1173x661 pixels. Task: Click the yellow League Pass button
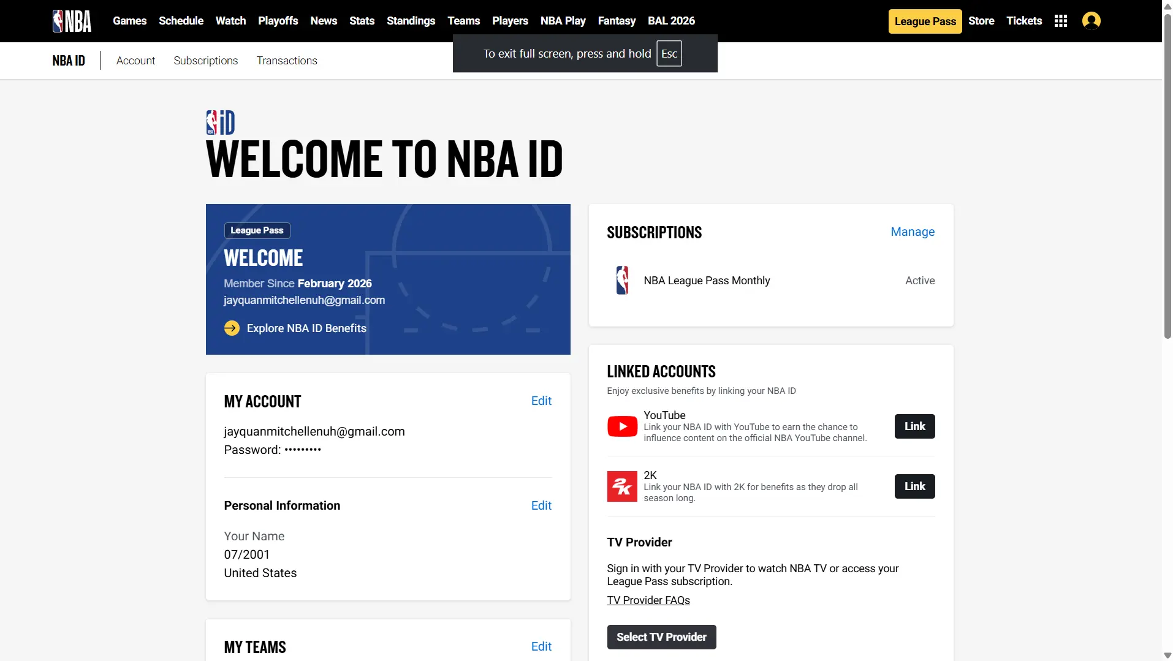(x=925, y=21)
